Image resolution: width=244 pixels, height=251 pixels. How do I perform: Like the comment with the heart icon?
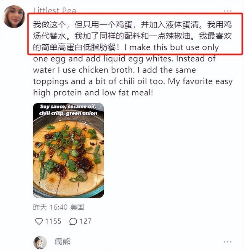[39, 221]
